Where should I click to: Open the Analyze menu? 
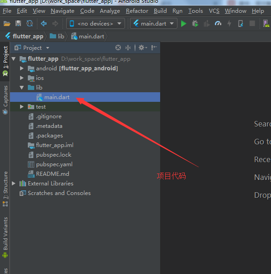coord(110,11)
